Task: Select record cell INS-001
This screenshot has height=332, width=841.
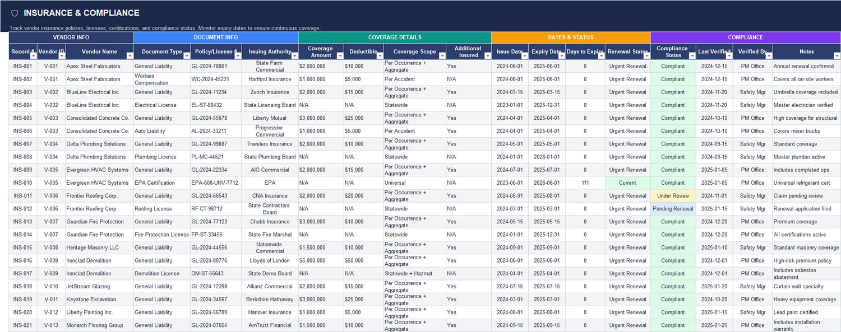Action: click(23, 66)
